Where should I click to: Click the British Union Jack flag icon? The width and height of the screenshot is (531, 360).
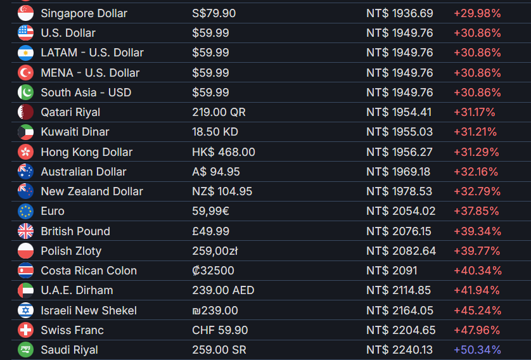(25, 231)
